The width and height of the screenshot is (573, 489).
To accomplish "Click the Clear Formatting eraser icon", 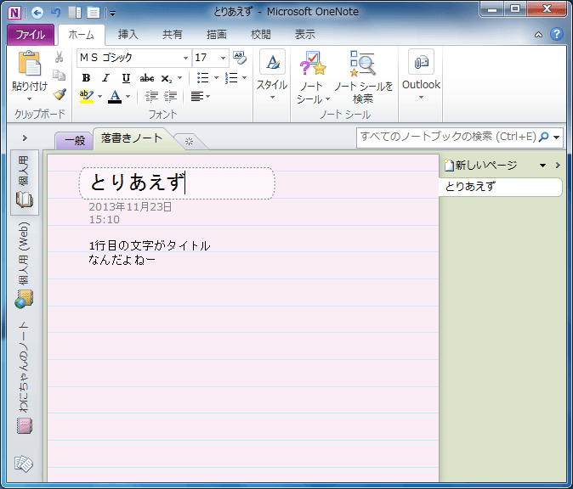I will pos(240,58).
